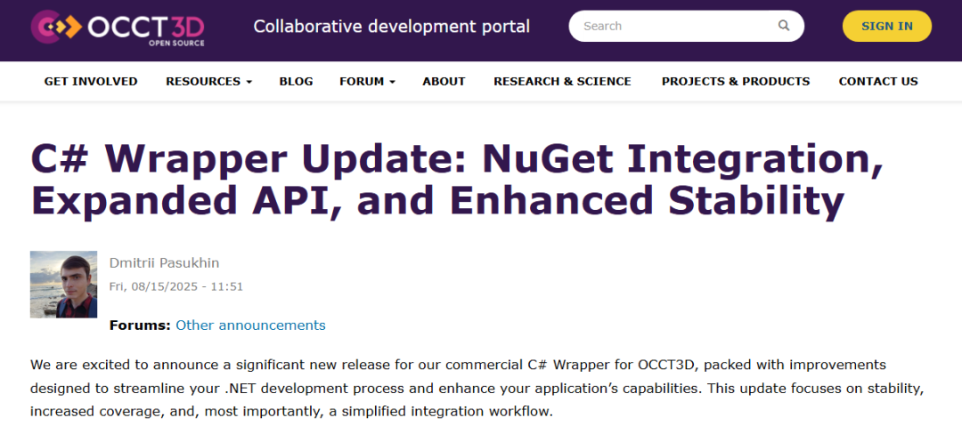Click the post date Fri, 08/15/2025 - 11:51

(176, 285)
